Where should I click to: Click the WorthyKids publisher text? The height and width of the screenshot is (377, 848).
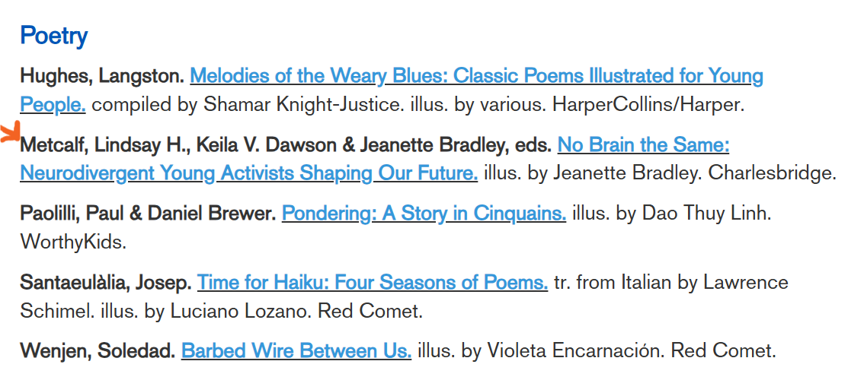pos(72,243)
